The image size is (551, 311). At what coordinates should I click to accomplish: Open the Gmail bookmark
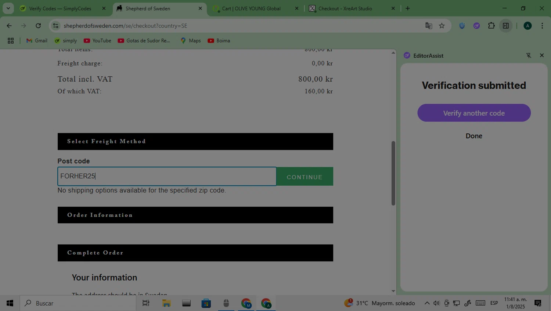click(37, 41)
